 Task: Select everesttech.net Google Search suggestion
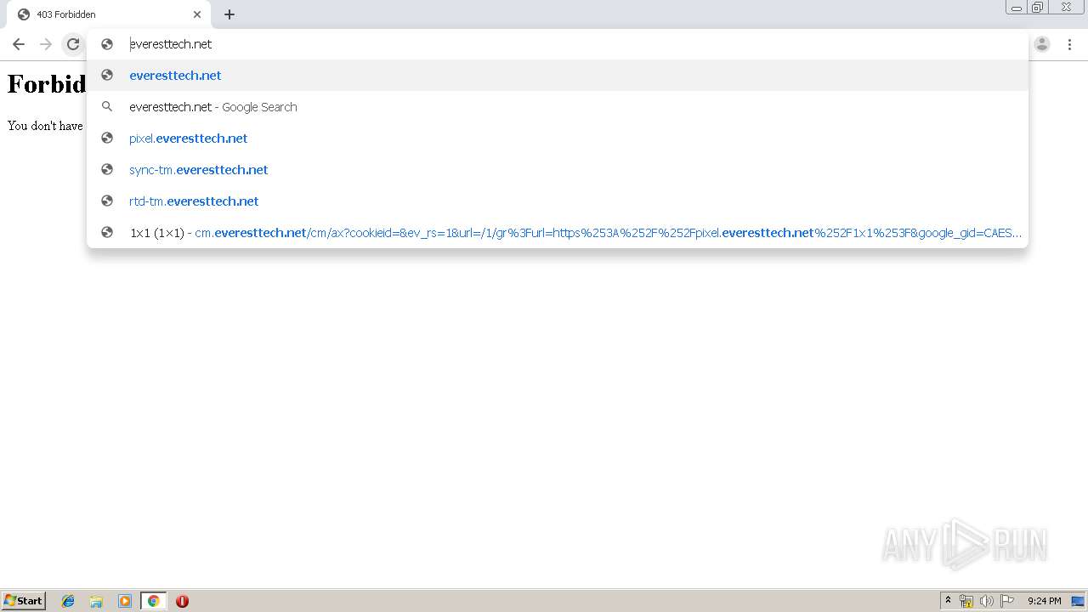558,107
